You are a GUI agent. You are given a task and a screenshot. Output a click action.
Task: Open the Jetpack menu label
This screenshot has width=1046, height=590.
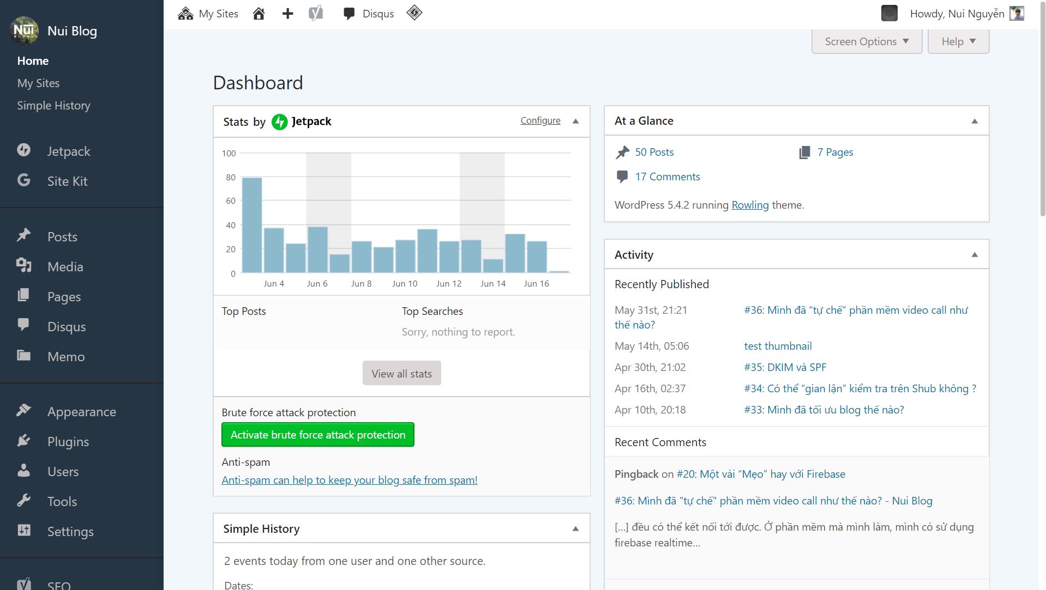(69, 151)
